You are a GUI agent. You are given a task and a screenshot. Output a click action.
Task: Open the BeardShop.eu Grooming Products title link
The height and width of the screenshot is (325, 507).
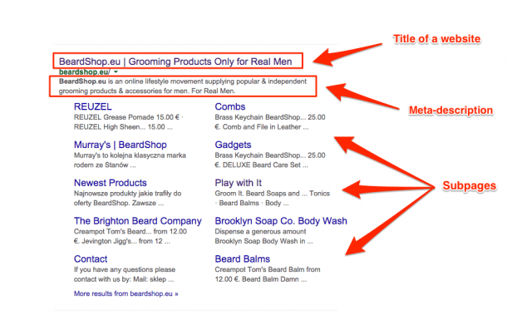coord(175,62)
